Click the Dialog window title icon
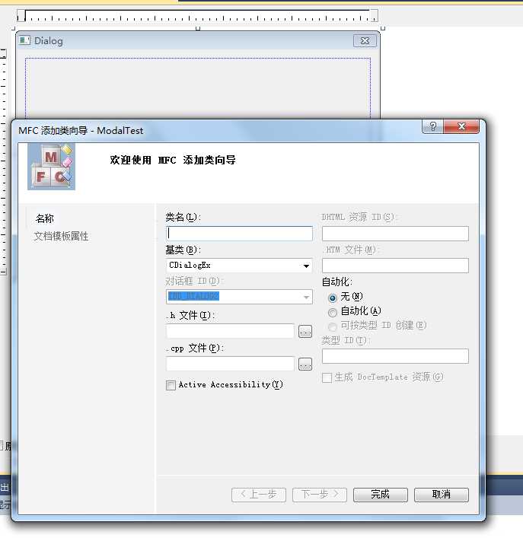This screenshot has height=538, width=523. (24, 40)
